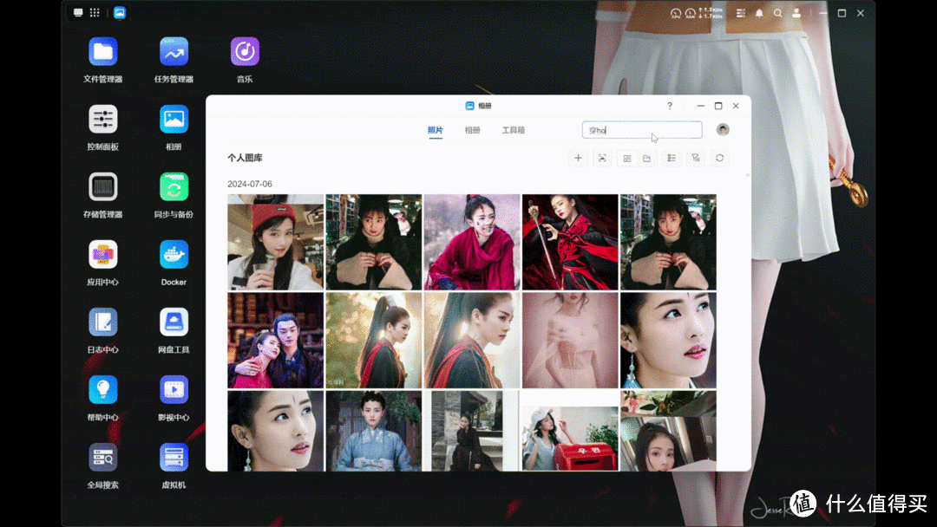Open the user avatar menu in album window
The height and width of the screenshot is (527, 937).
723,130
